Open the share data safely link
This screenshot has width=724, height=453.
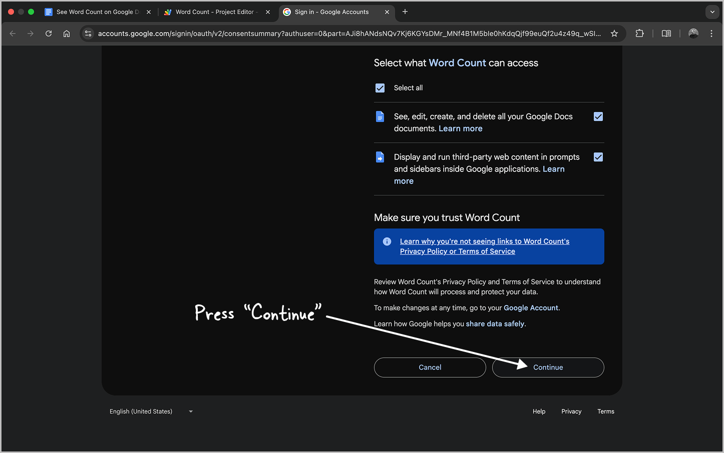(x=495, y=323)
